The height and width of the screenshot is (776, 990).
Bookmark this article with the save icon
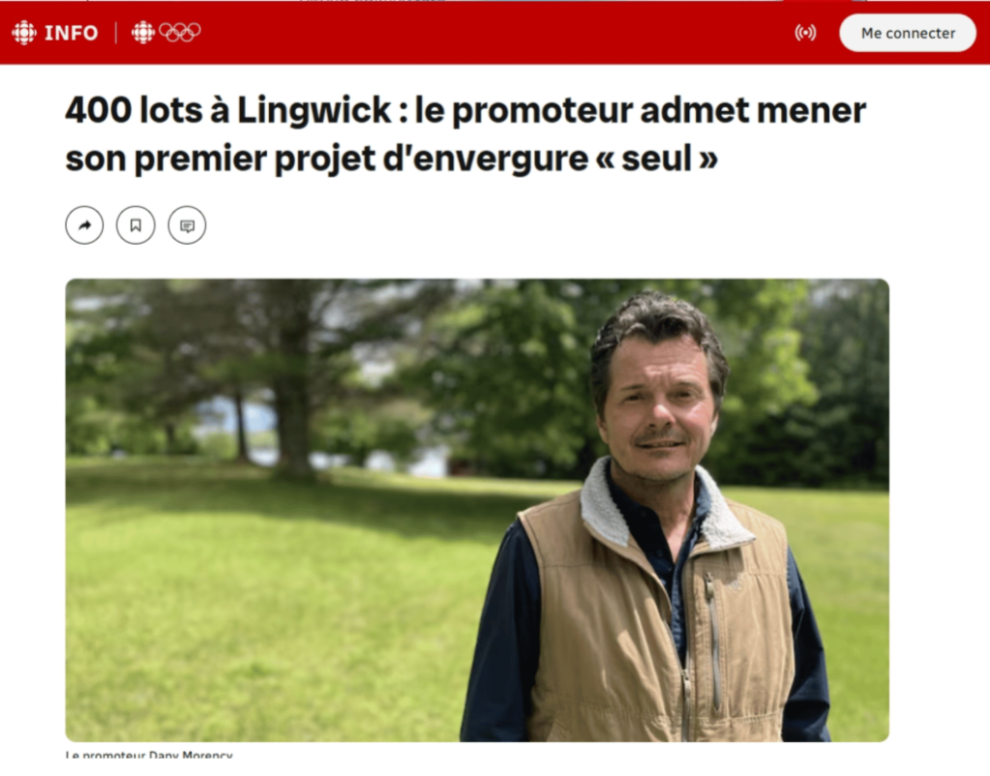pos(135,225)
